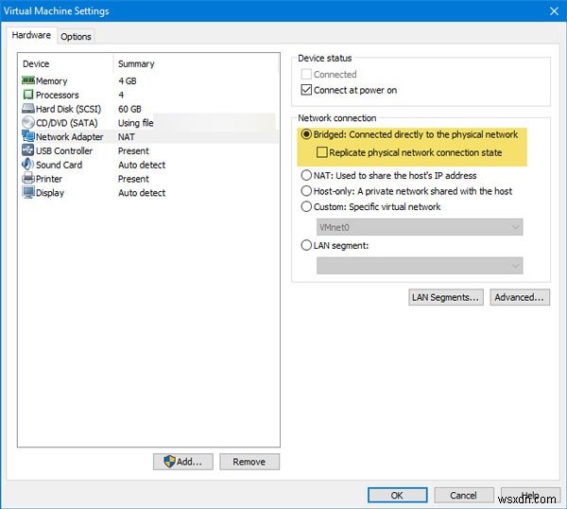Click the Display monitor icon
The image size is (567, 509).
[x=28, y=192]
